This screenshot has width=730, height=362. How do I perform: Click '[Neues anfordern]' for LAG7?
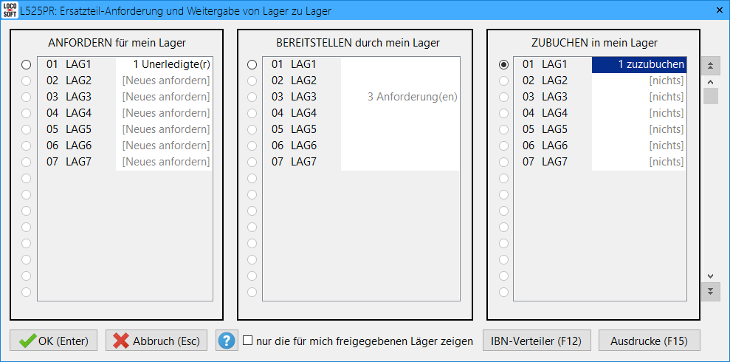click(166, 162)
